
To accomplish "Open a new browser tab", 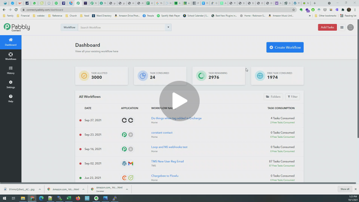I will tap(315, 3).
